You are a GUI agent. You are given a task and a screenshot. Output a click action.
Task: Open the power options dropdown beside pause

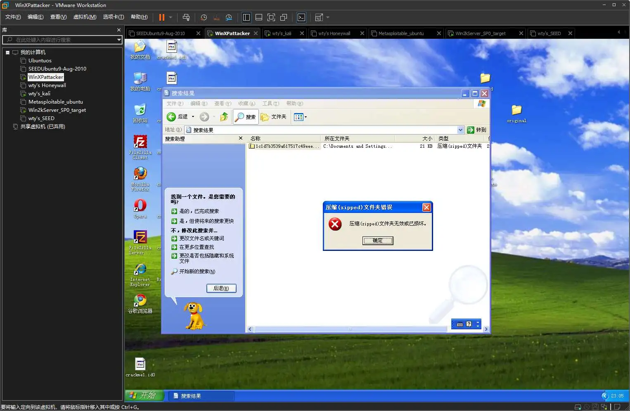[x=171, y=17]
